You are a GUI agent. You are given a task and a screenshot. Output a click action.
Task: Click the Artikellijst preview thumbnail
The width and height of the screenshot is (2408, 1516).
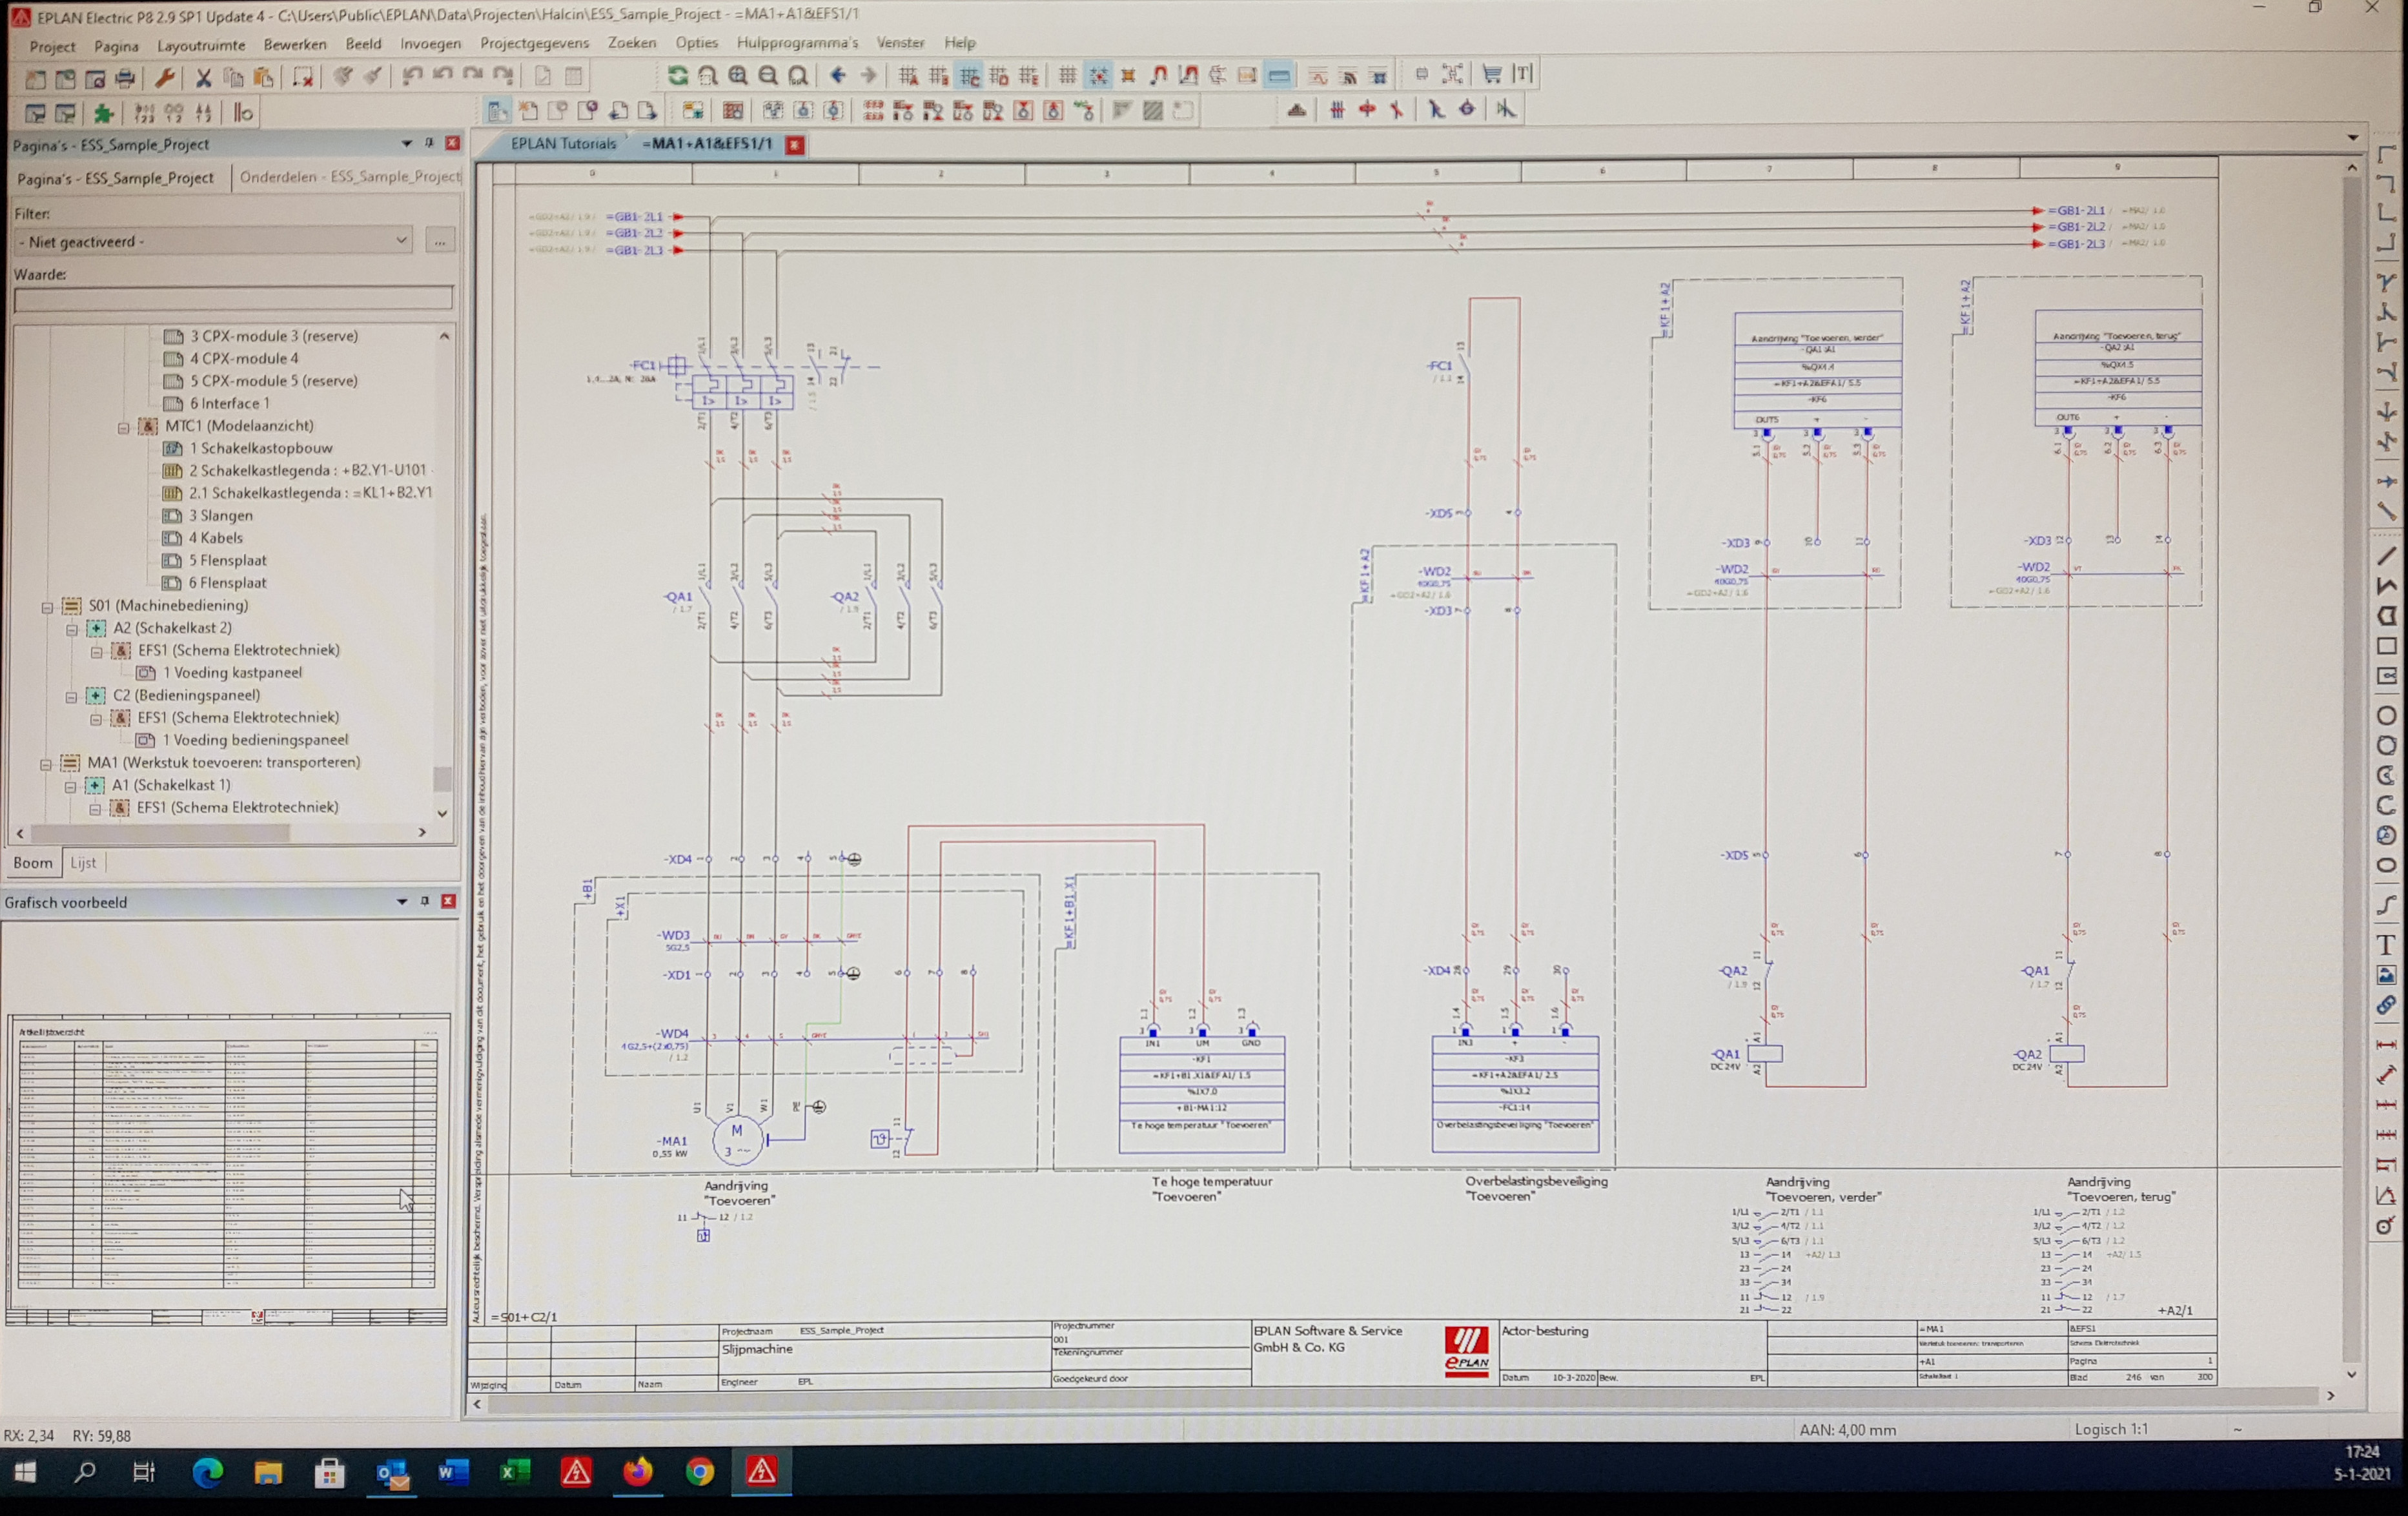[228, 1170]
